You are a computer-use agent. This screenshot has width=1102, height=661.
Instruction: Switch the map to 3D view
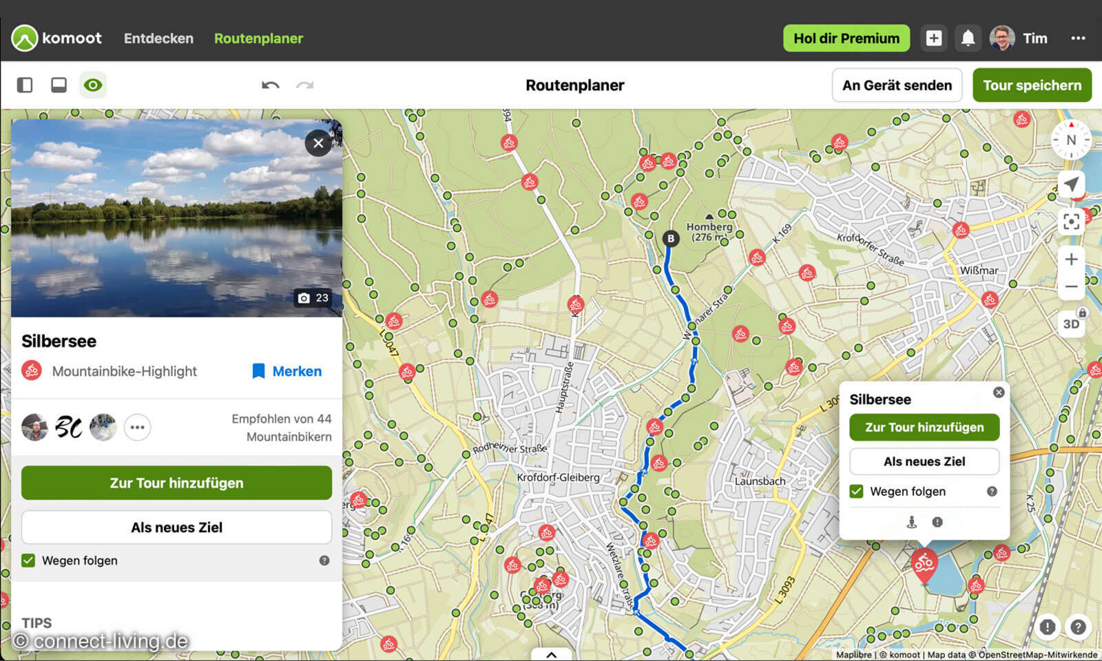(x=1072, y=323)
